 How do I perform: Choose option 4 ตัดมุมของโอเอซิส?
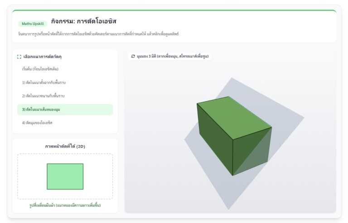click(65, 123)
